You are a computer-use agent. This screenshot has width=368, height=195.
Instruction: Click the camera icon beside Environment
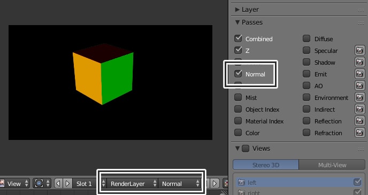coord(360,97)
